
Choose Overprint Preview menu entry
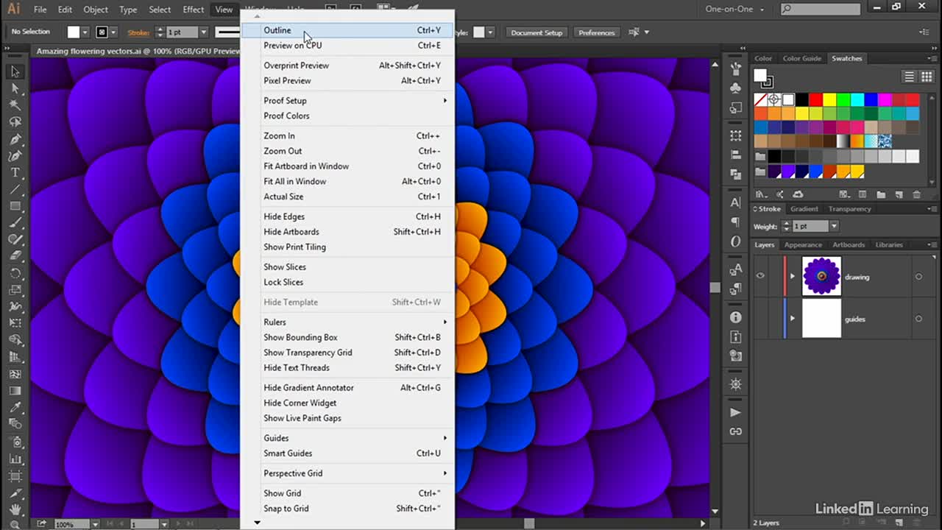tap(347, 66)
